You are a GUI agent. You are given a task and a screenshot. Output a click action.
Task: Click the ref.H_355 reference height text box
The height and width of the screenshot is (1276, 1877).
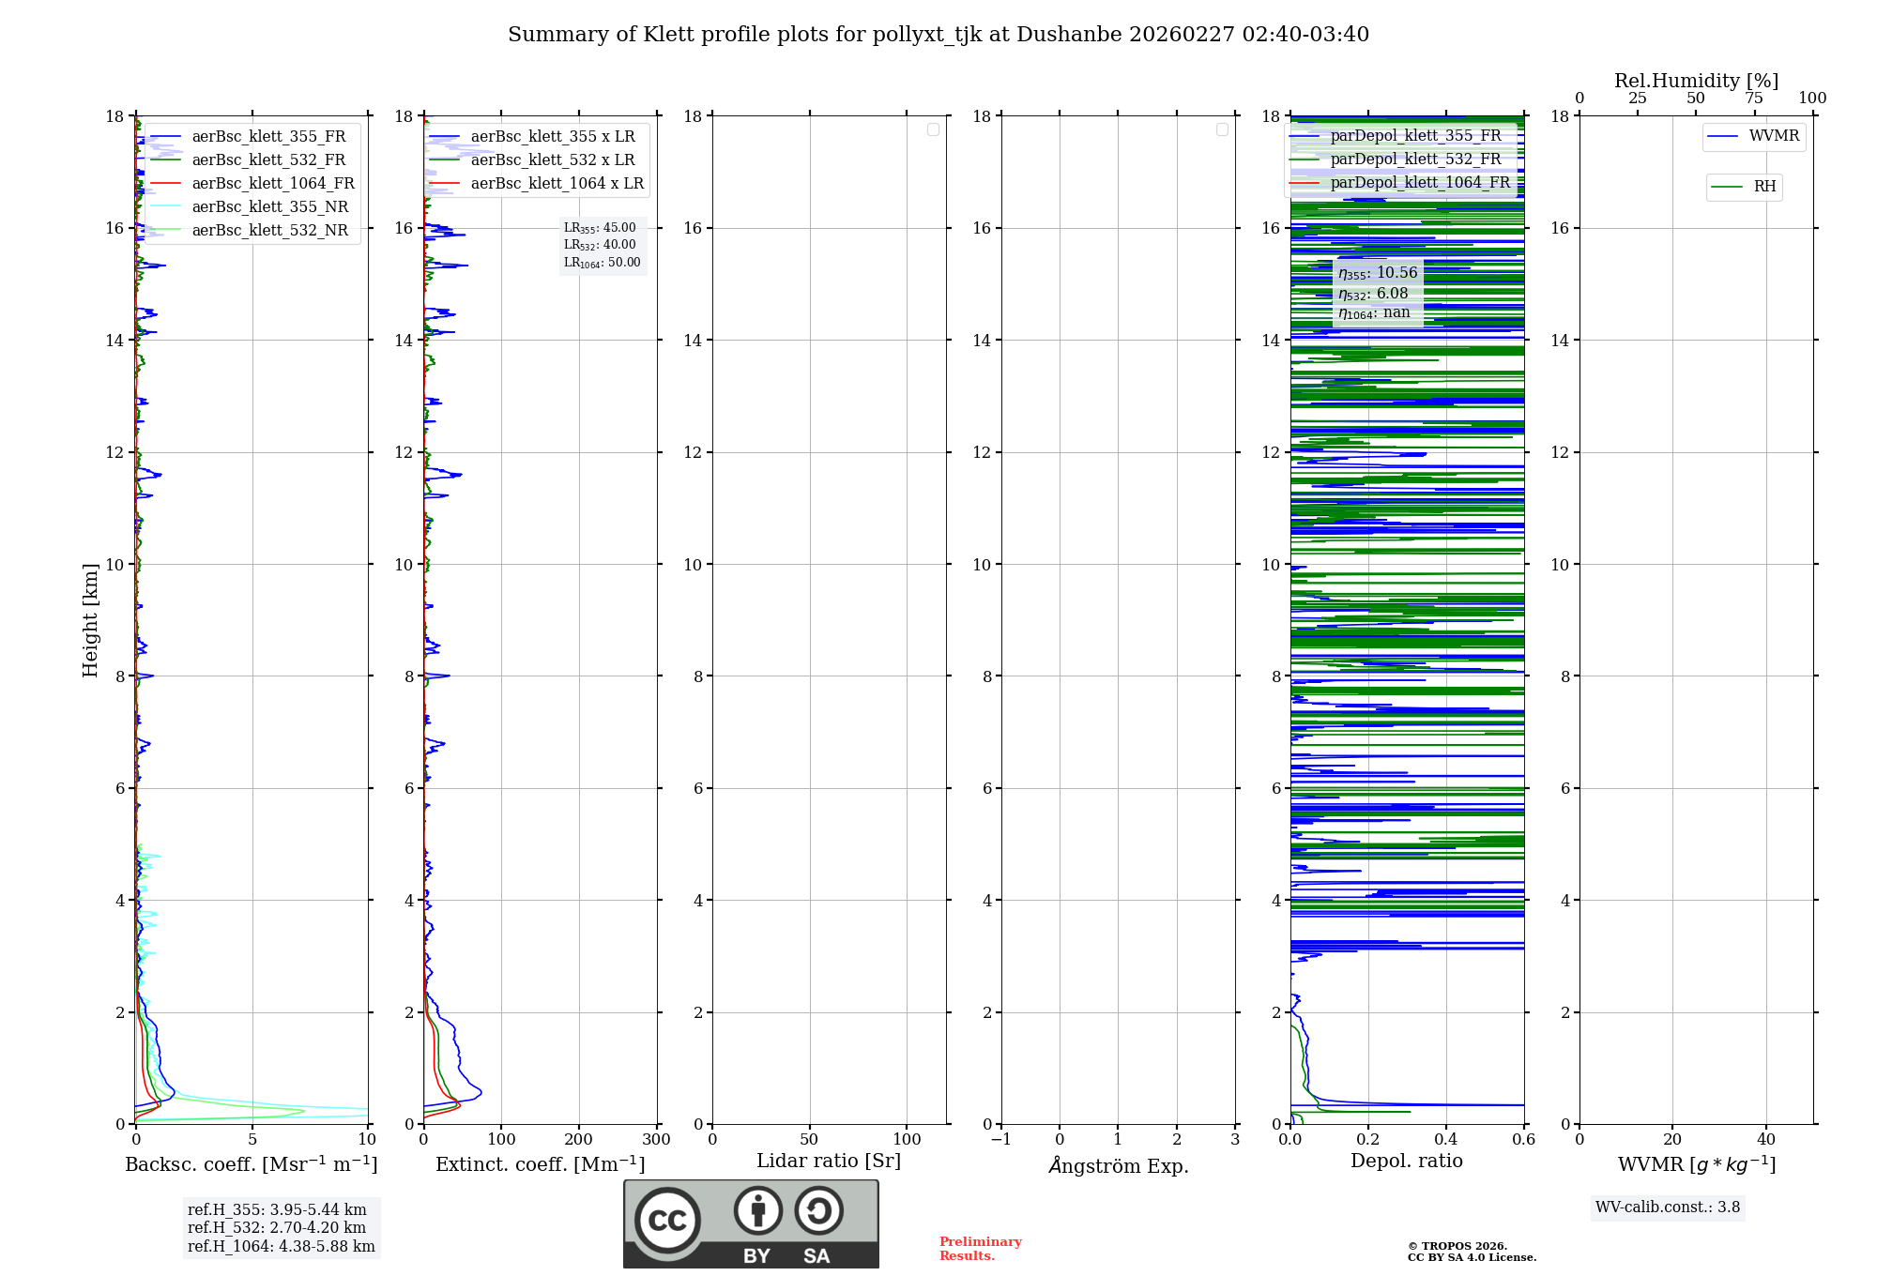[x=280, y=1210]
